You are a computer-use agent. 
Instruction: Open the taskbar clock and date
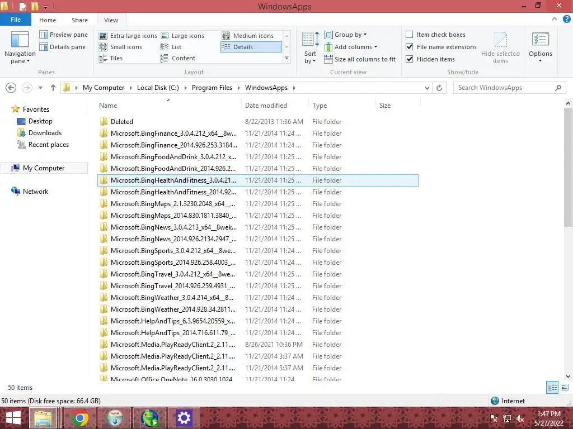pyautogui.click(x=548, y=418)
